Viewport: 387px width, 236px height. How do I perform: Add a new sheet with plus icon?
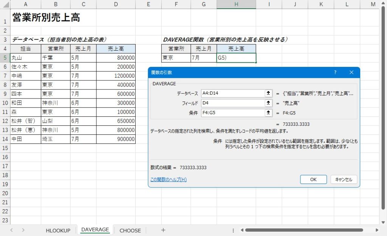click(x=163, y=230)
